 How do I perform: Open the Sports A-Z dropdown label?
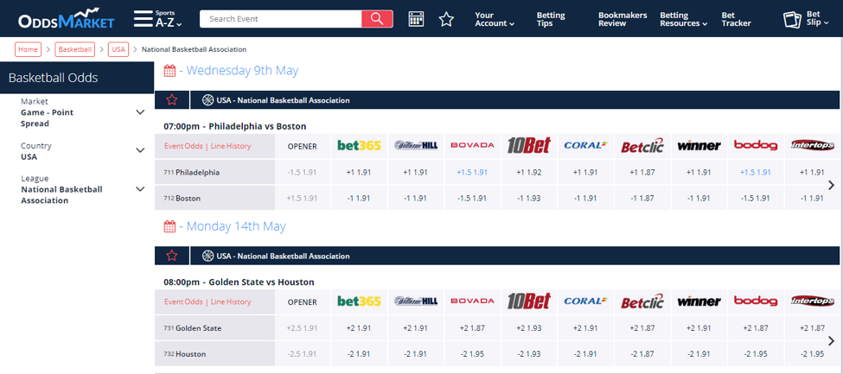coord(169,19)
